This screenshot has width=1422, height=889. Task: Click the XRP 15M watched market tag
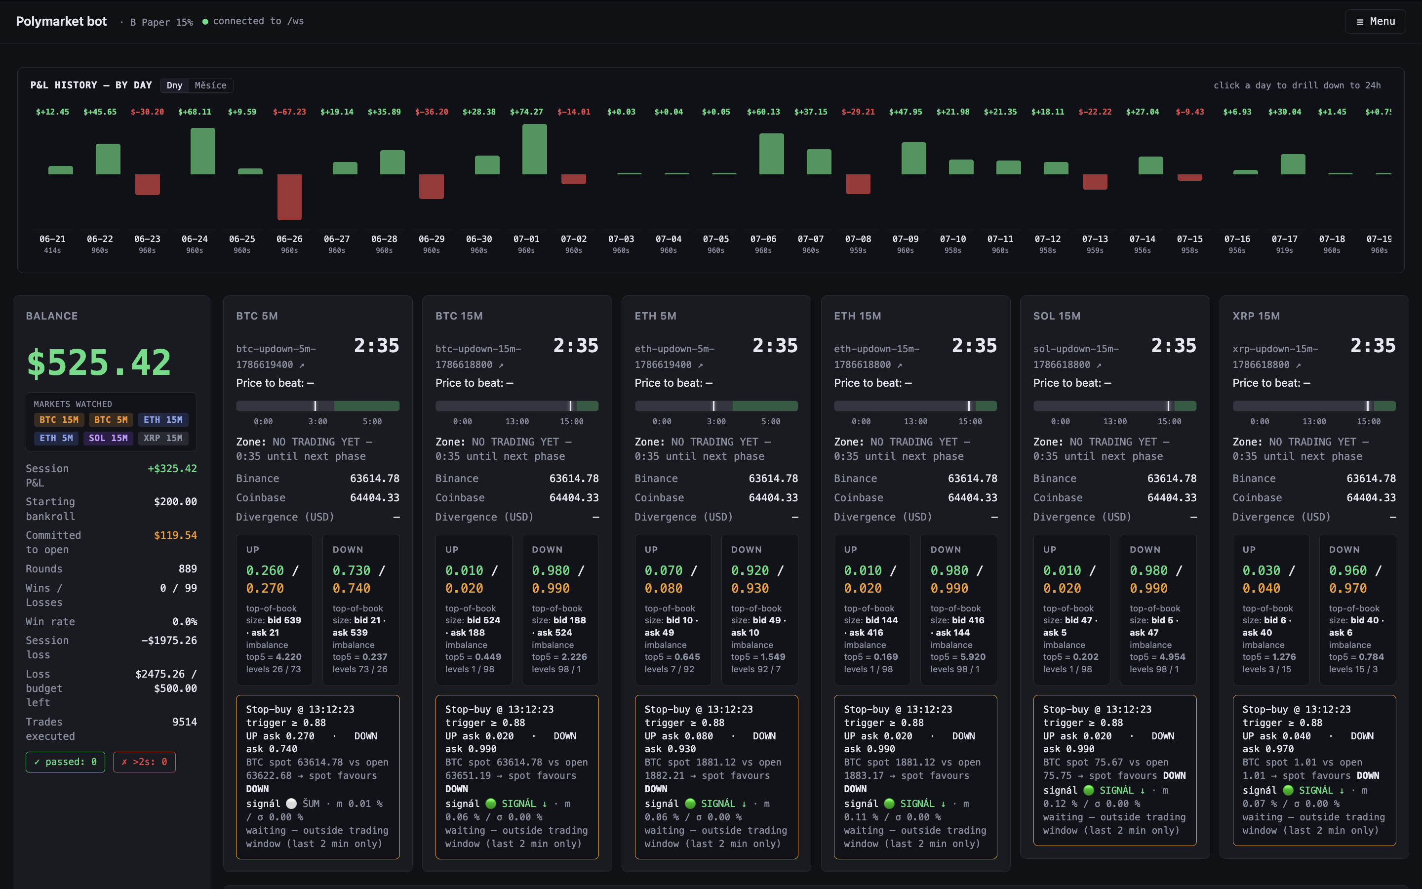pyautogui.click(x=163, y=438)
